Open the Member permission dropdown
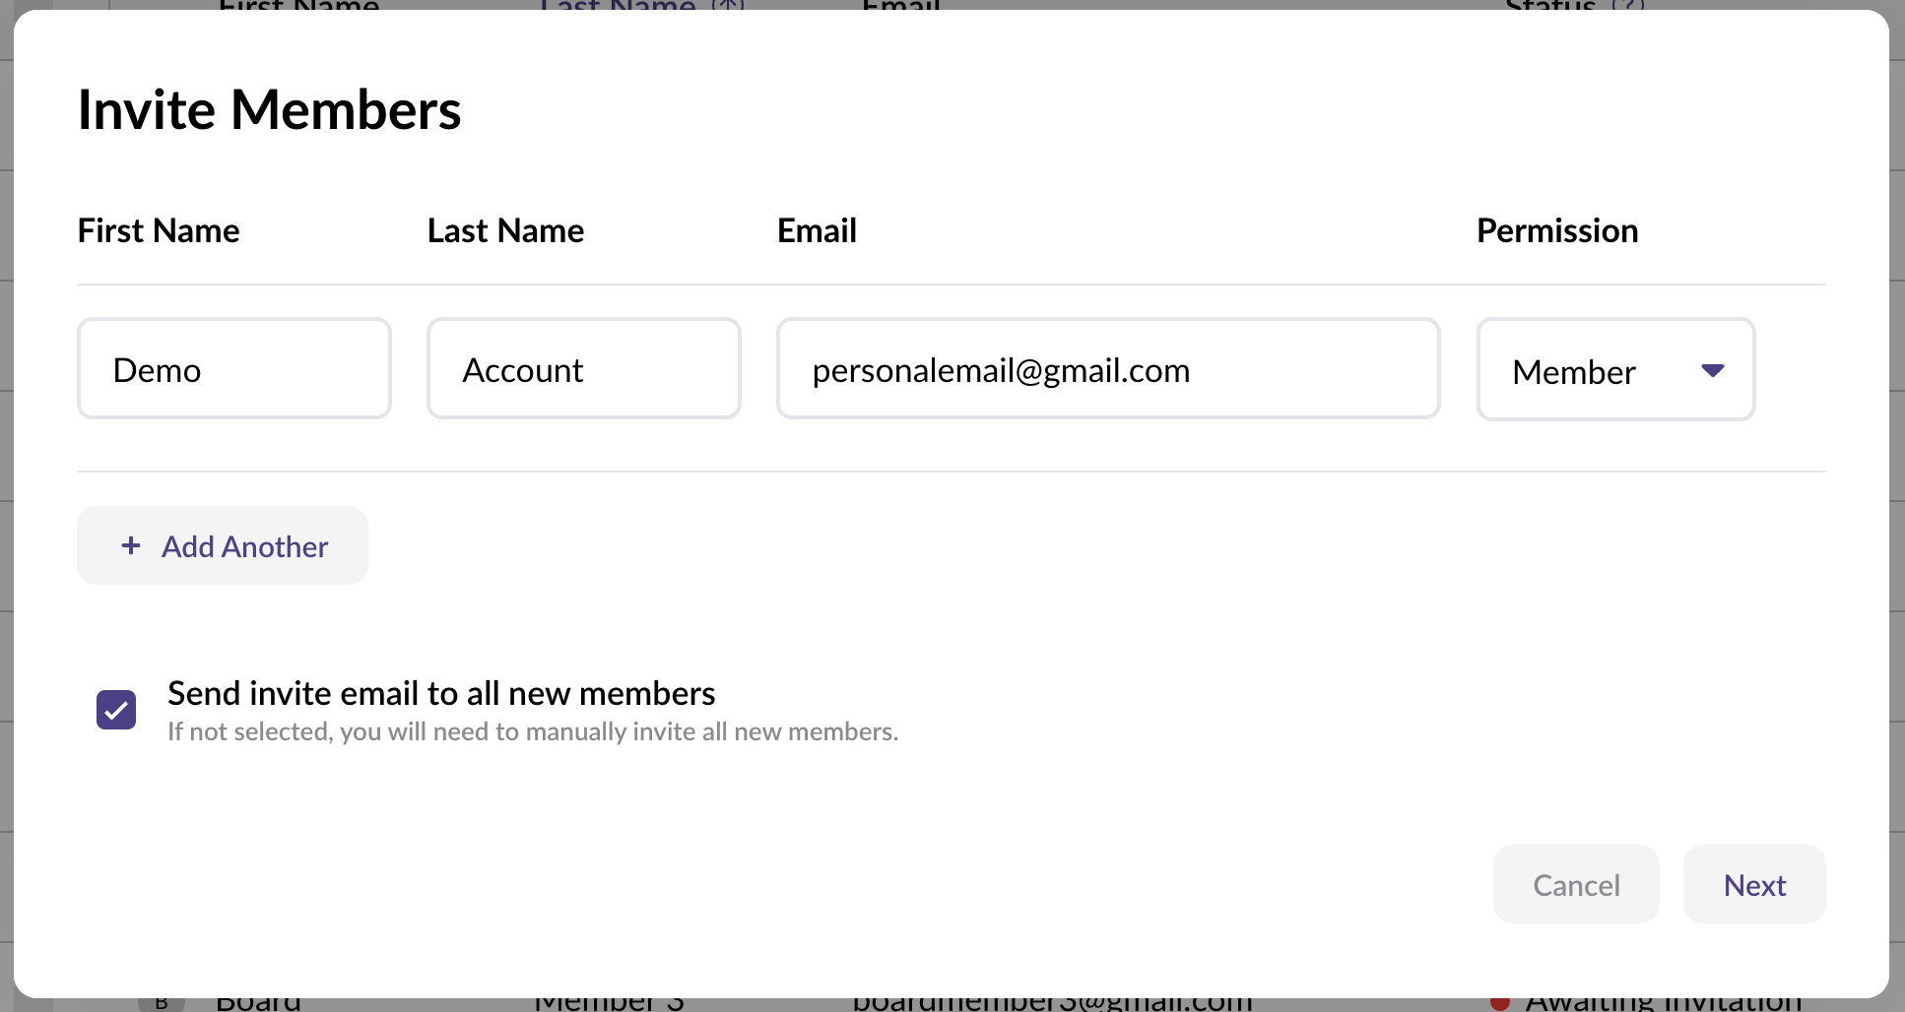Viewport: 1905px width, 1012px height. point(1615,369)
